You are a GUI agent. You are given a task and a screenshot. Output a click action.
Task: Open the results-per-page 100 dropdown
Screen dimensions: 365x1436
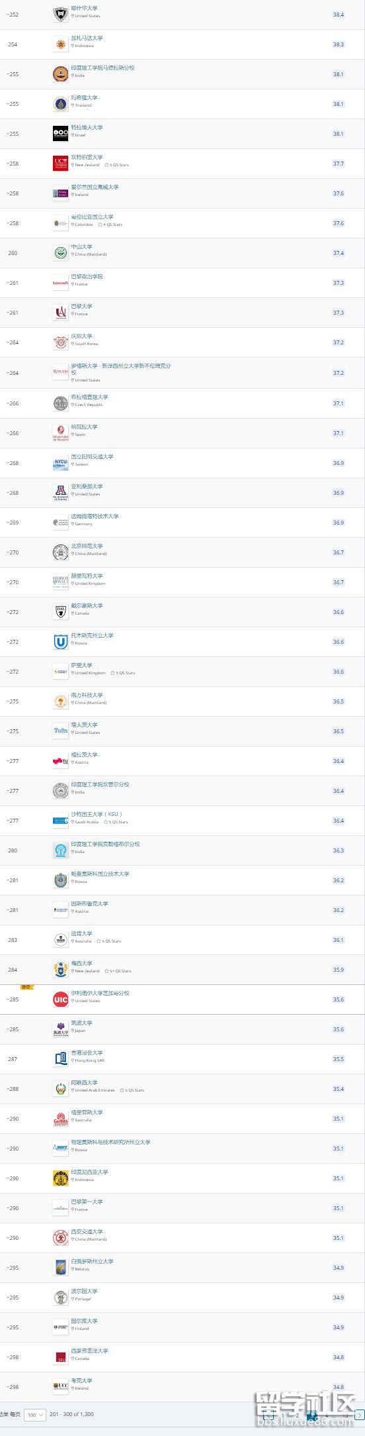click(35, 1414)
